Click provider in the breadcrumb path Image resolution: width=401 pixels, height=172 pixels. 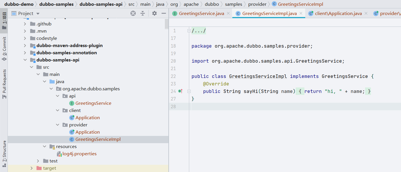click(257, 4)
